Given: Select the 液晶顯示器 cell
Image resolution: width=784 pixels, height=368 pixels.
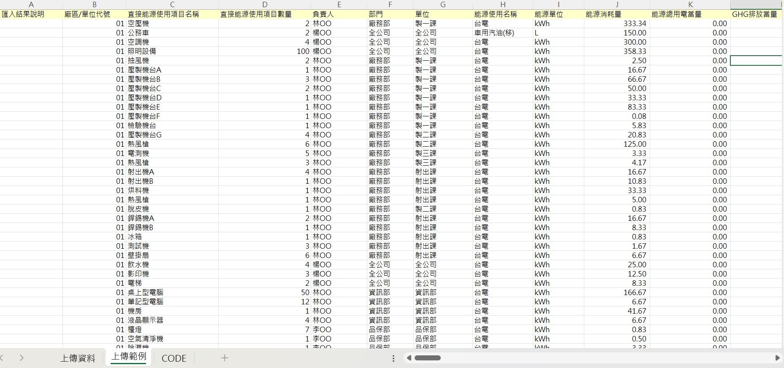Looking at the screenshot, I should point(172,320).
